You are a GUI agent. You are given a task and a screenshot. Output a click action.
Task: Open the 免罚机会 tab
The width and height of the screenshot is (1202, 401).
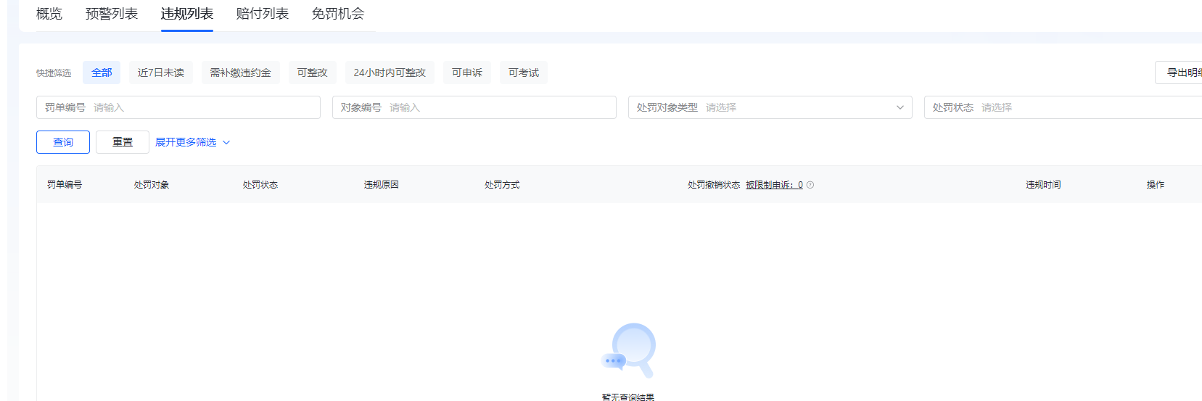[338, 14]
